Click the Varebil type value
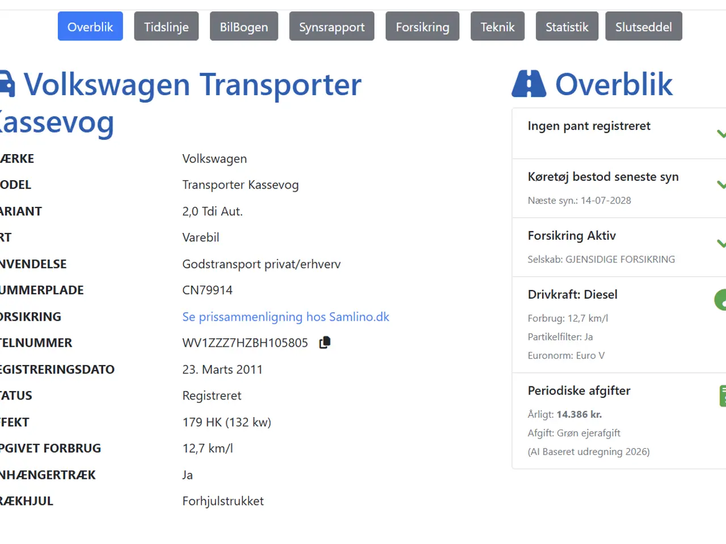This screenshot has width=726, height=544. (x=201, y=237)
